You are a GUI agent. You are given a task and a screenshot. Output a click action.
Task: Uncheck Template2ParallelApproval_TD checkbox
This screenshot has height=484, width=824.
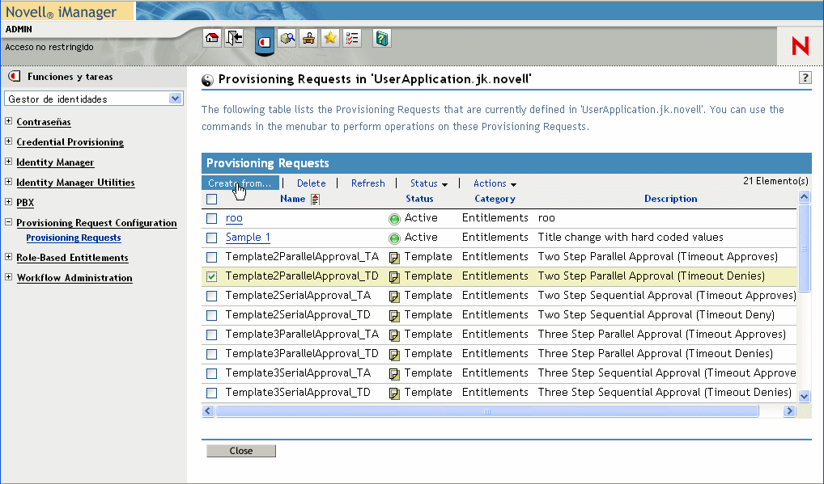point(212,276)
